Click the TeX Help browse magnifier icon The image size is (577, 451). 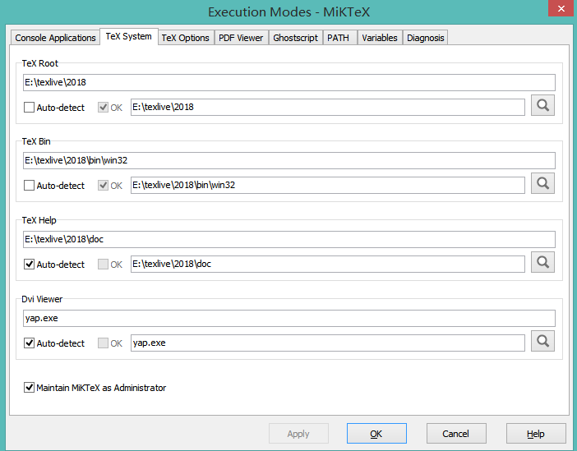coord(542,262)
